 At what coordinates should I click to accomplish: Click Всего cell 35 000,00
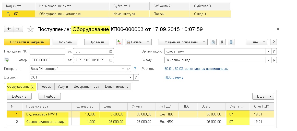211,114
